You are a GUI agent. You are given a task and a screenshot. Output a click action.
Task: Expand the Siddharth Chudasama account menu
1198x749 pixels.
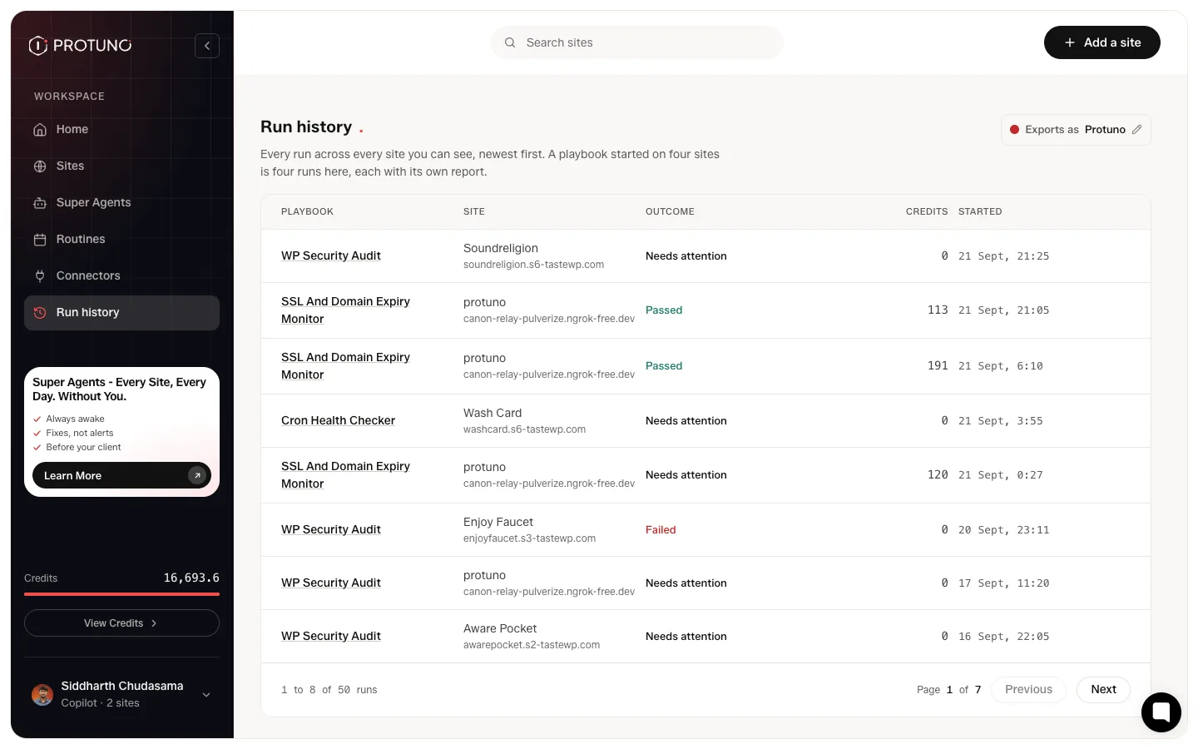(206, 695)
